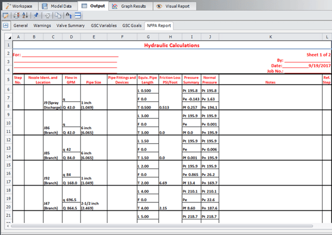Image resolution: width=332 pixels, height=235 pixels.
Task: Click the 'Hydraulic Calculations' title cell
Action: pos(172,45)
